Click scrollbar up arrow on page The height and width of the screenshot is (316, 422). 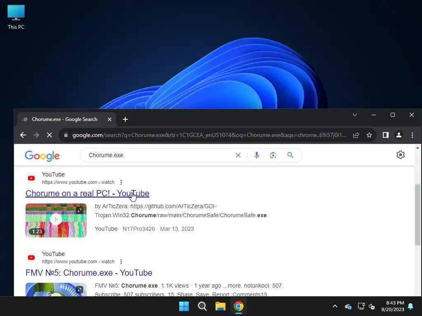[417, 148]
